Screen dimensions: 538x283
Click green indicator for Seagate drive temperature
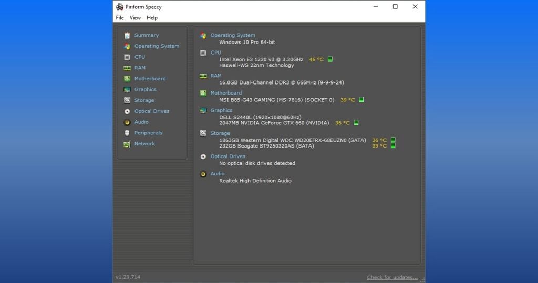pyautogui.click(x=393, y=146)
